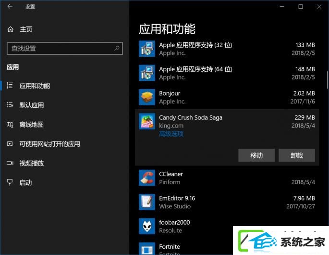This screenshot has width=329, height=255.
Task: Select Bonjour app name
Action: click(x=170, y=93)
